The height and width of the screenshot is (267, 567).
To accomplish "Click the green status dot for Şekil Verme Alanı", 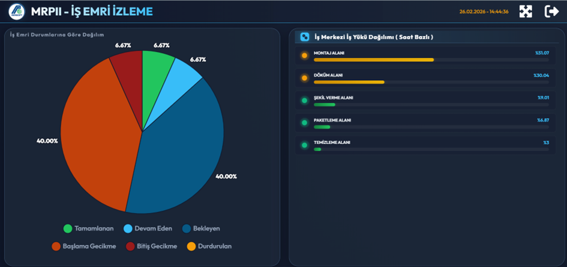I will 304,101.
